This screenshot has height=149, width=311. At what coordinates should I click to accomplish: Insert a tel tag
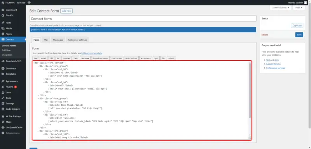click(x=58, y=58)
